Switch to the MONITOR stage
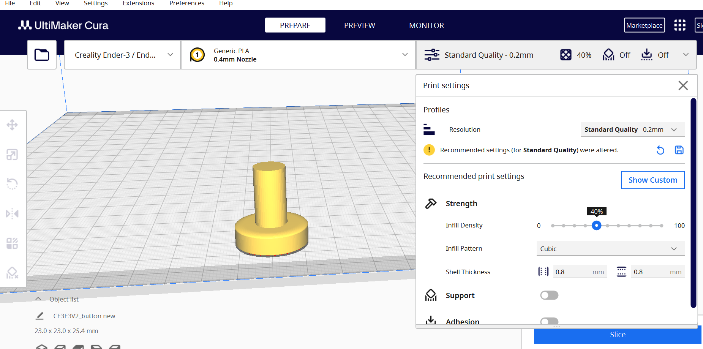Viewport: 703px width, 349px height. pyautogui.click(x=427, y=25)
